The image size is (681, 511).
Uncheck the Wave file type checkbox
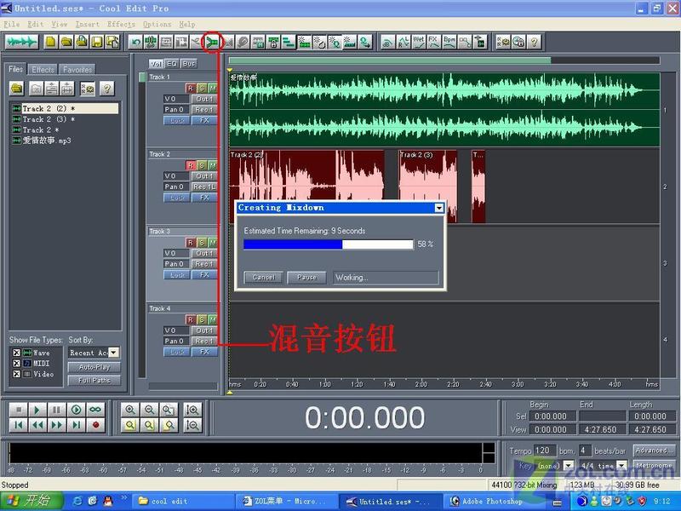[16, 353]
